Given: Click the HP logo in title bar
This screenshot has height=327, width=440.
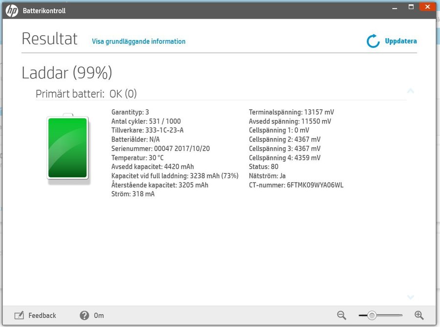Looking at the screenshot, I should point(12,10).
